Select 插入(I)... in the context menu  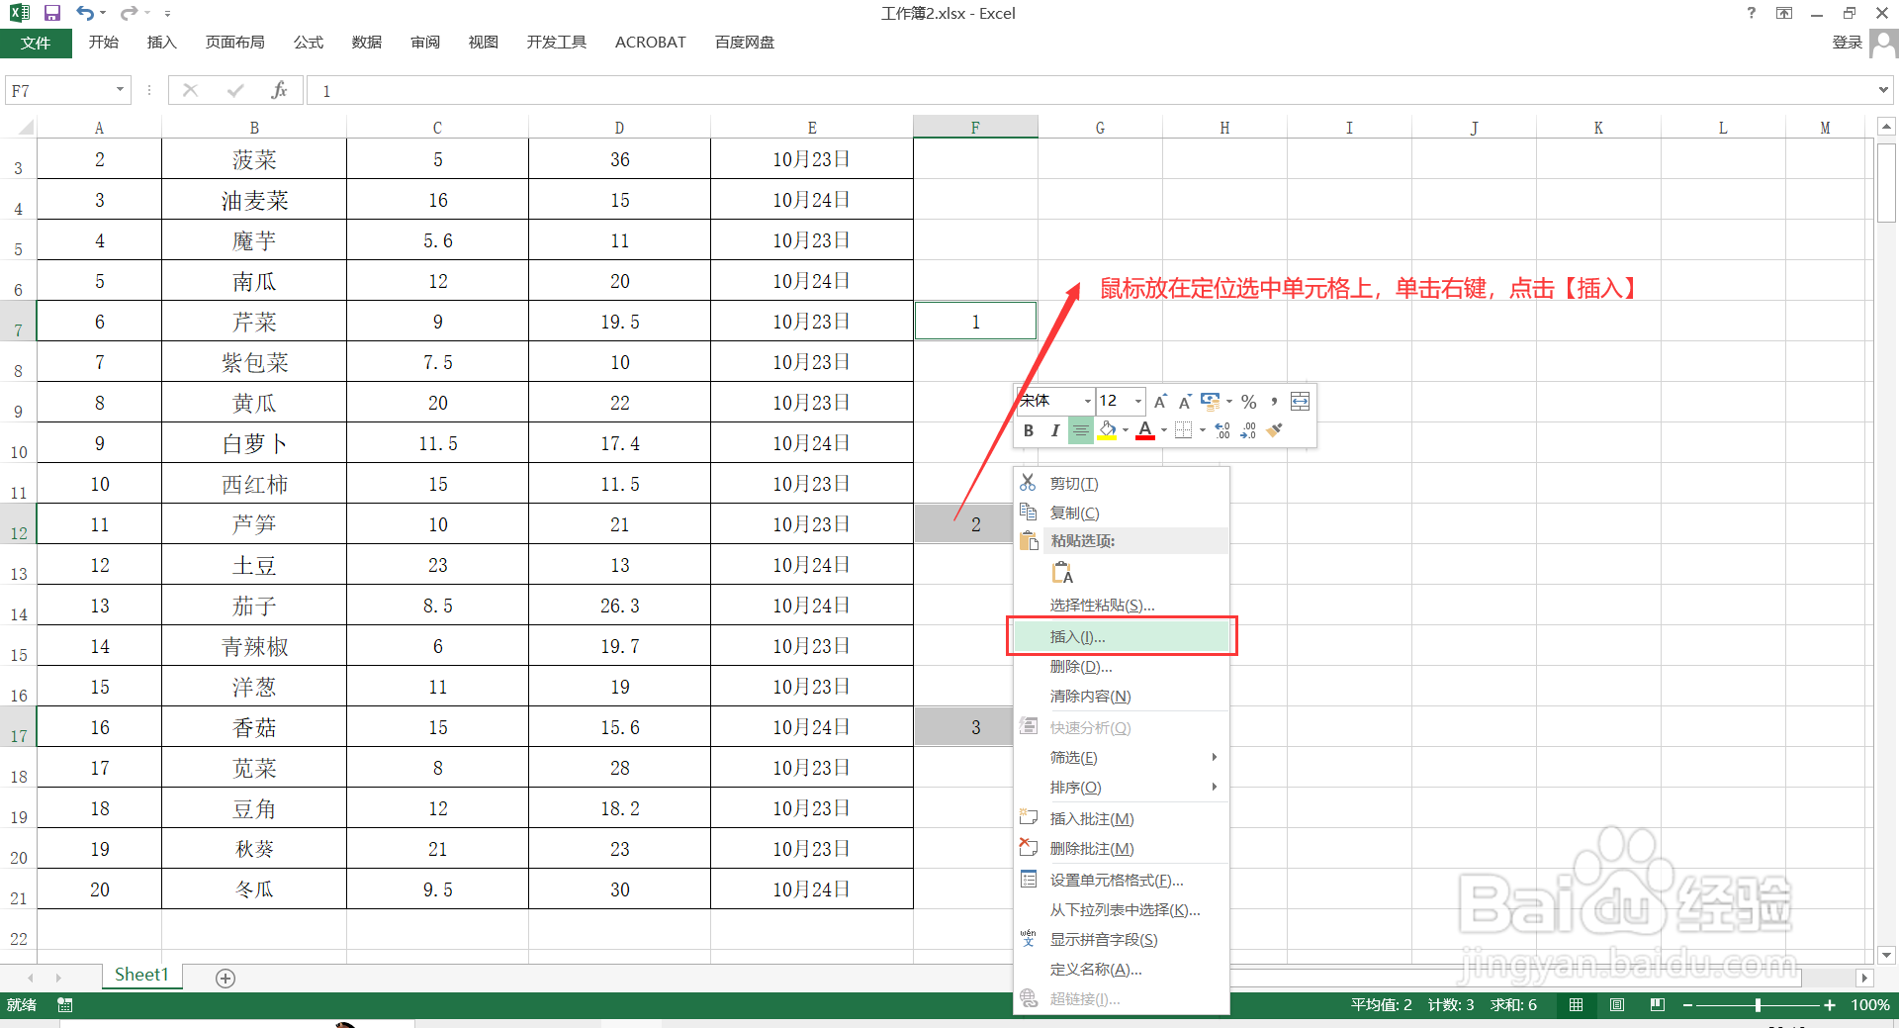click(x=1122, y=636)
